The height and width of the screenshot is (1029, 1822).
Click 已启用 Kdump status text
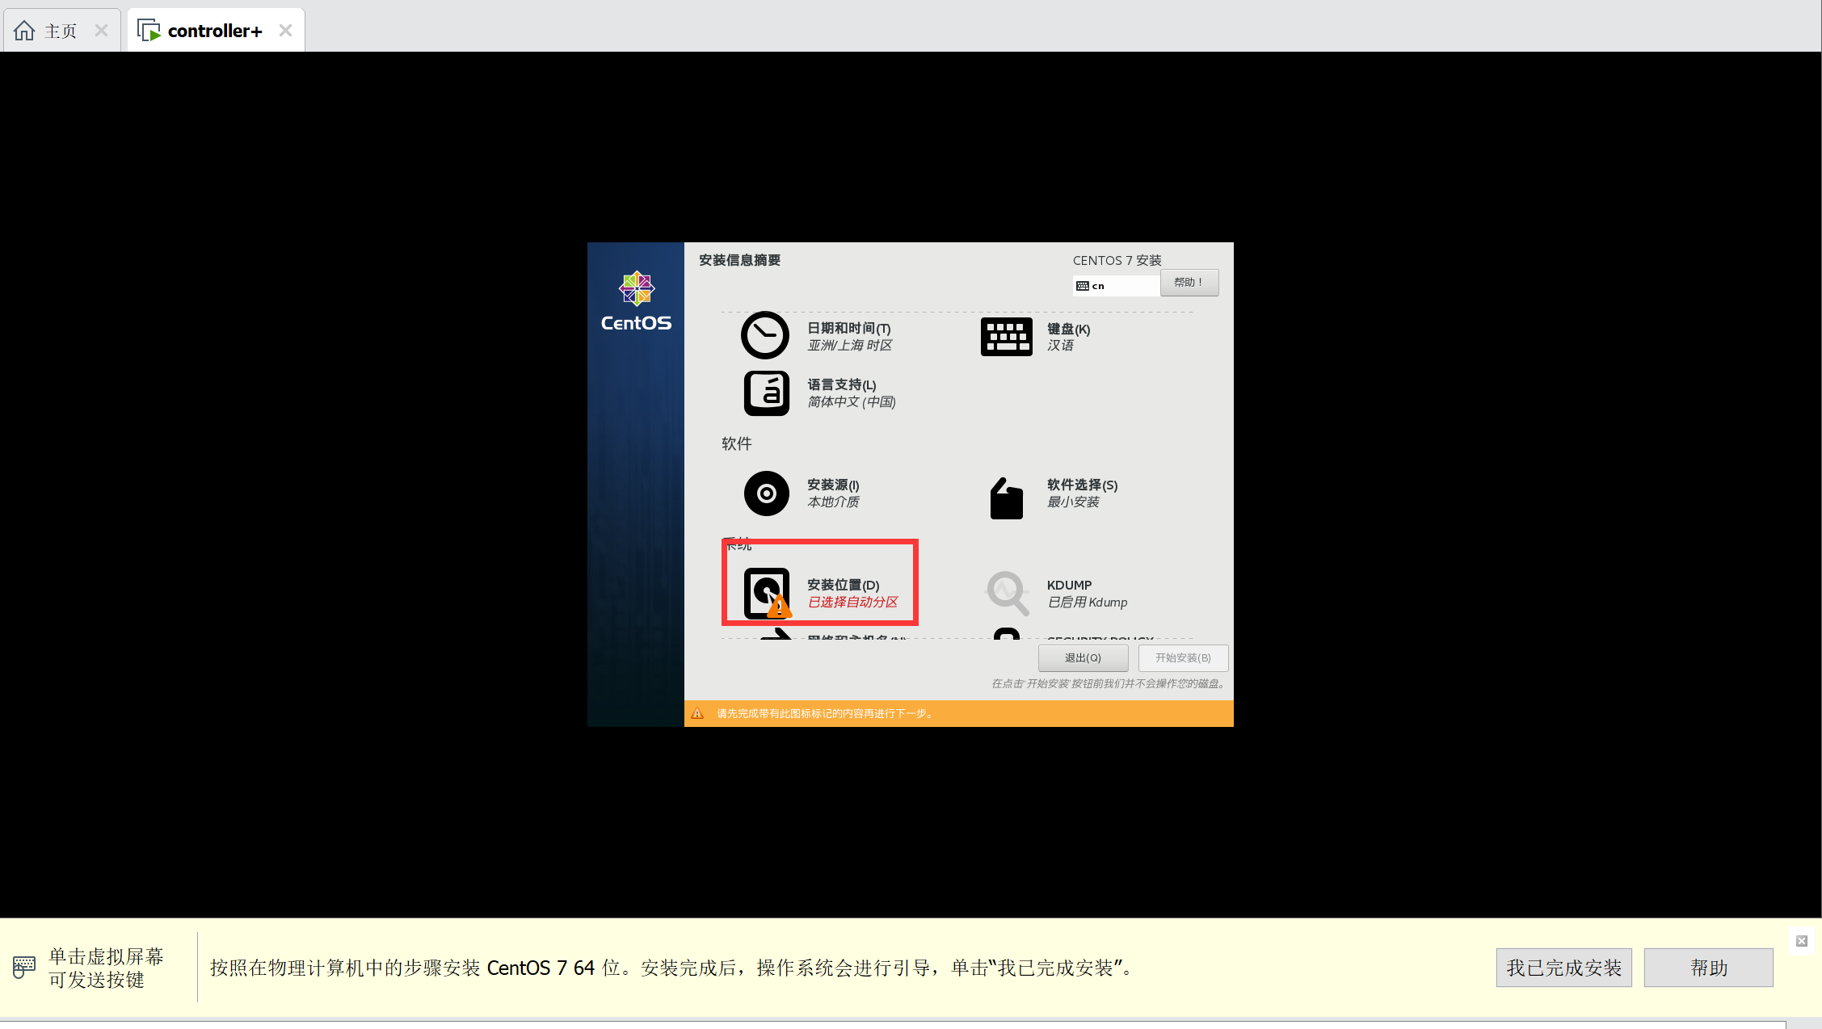(1088, 602)
